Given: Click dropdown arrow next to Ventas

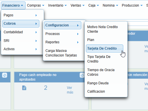Looking at the screenshot, I should pyautogui.click(x=84, y=5).
